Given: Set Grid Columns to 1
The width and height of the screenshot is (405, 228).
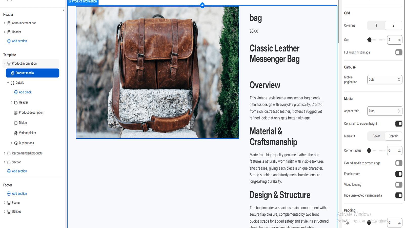Looking at the screenshot, I should click(x=376, y=25).
